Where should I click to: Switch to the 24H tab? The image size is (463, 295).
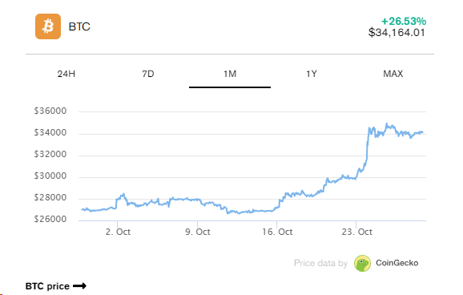tap(66, 74)
